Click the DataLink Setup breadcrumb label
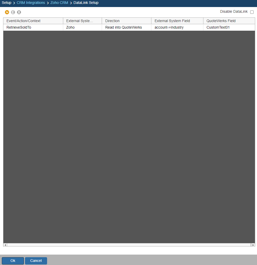Image resolution: width=257 pixels, height=265 pixels. (86, 3)
